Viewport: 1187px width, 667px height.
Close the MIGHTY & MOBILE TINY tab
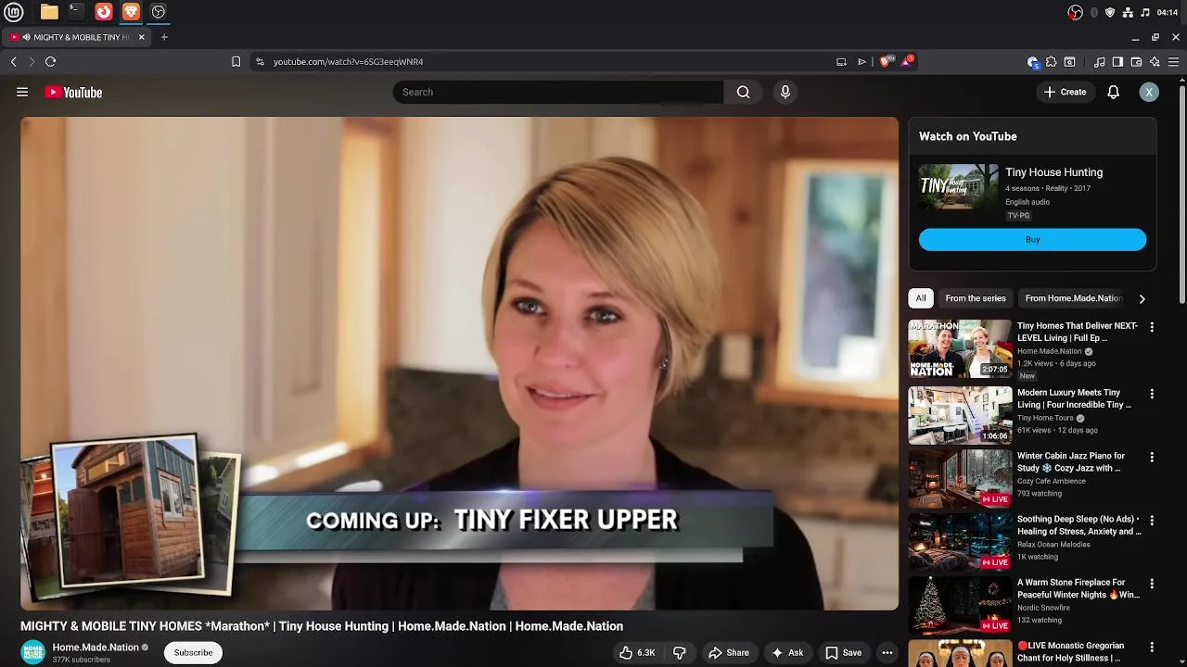(141, 37)
